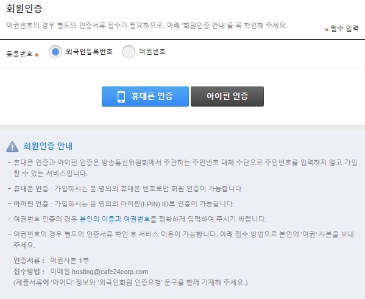Select the 외국인등록번호 radio button
Image resolution: width=365 pixels, height=299 pixels.
[x=55, y=52]
